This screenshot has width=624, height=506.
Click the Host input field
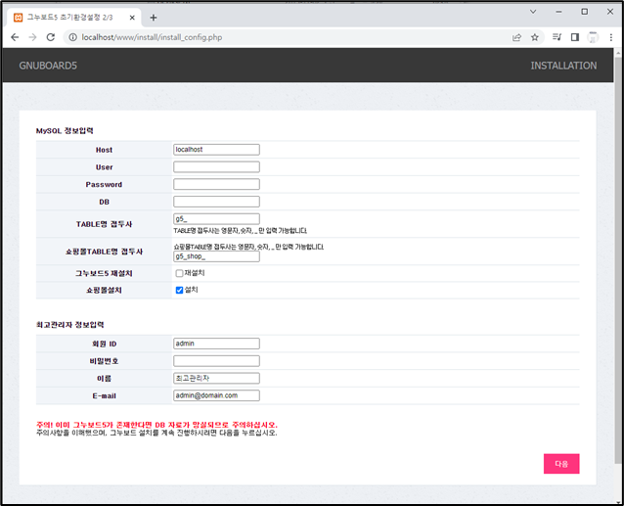click(216, 150)
